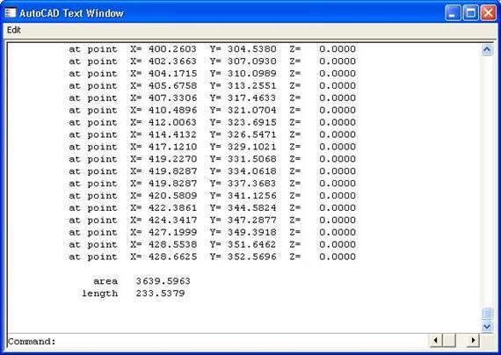Click the vertical scrollbar up arrow
Screen dimensions: 501x355
[487, 49]
